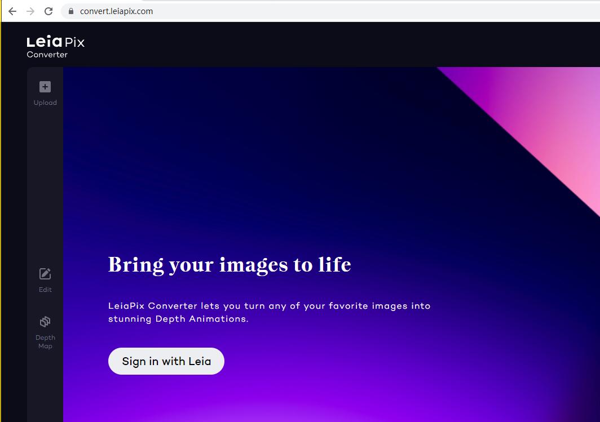Click the Sign in with Leia button
The width and height of the screenshot is (600, 422).
pyautogui.click(x=166, y=361)
